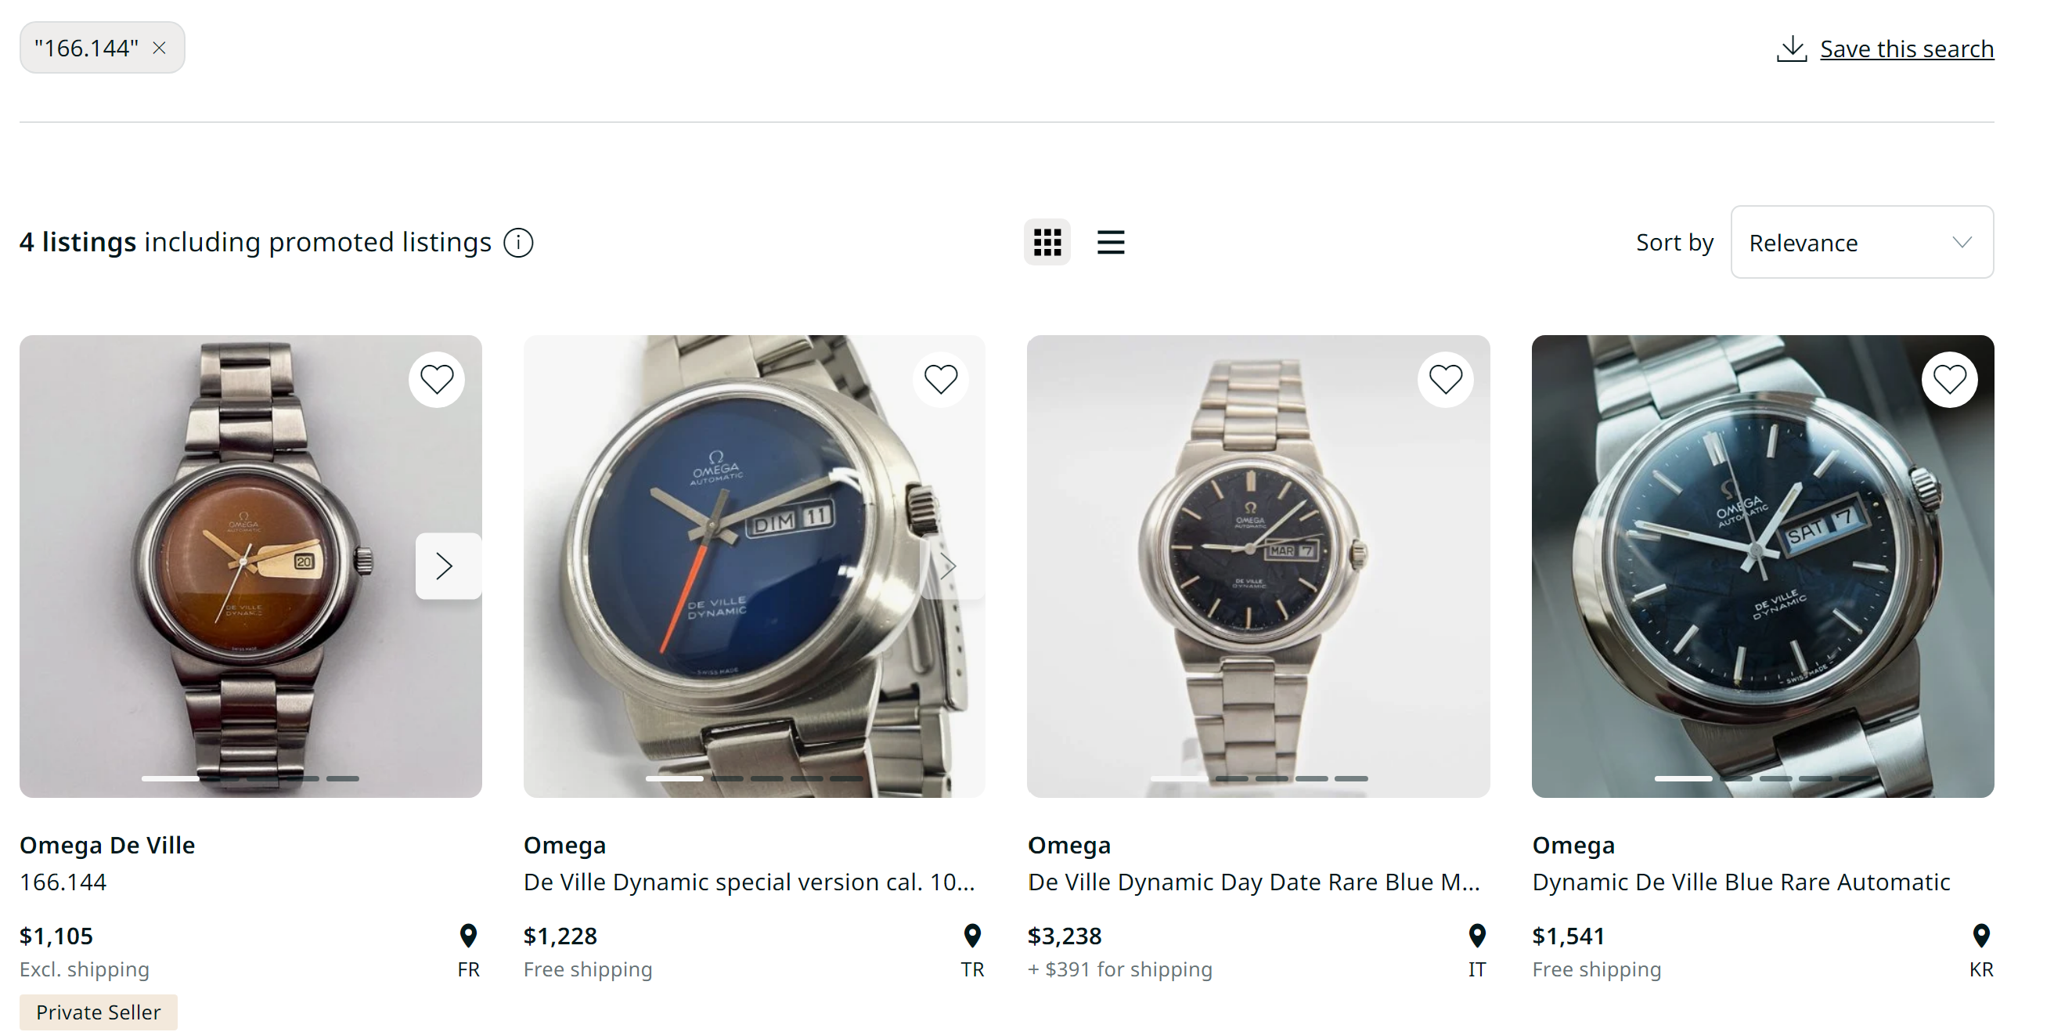
Task: Switch to grid view
Action: click(x=1047, y=243)
